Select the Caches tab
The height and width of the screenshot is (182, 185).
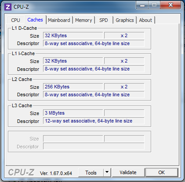(35, 20)
